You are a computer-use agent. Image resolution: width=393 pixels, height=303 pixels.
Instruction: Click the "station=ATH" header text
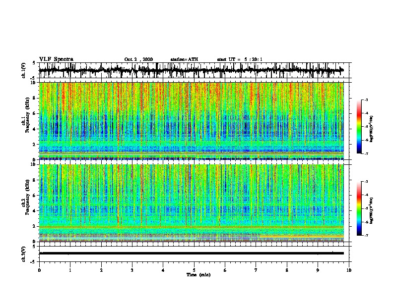tap(184, 59)
